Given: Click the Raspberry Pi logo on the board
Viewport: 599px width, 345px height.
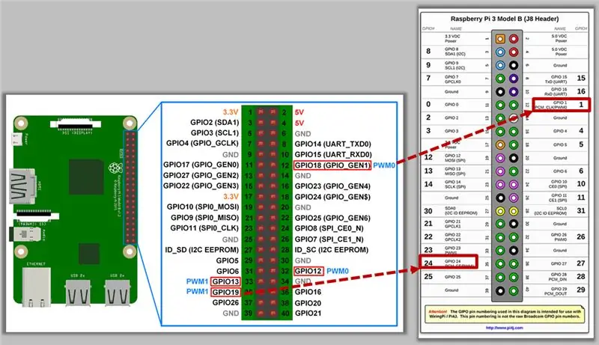Looking at the screenshot, I should click(115, 168).
